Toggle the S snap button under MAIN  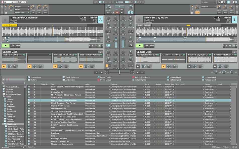point(129,13)
